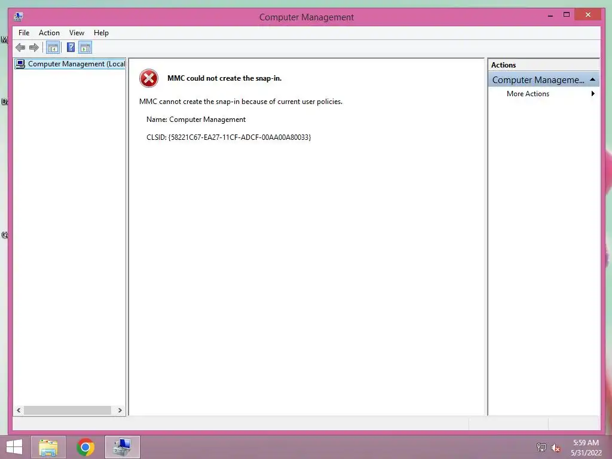Click 'MMC could not create the snap-in' heading
The height and width of the screenshot is (459, 612).
click(x=225, y=78)
